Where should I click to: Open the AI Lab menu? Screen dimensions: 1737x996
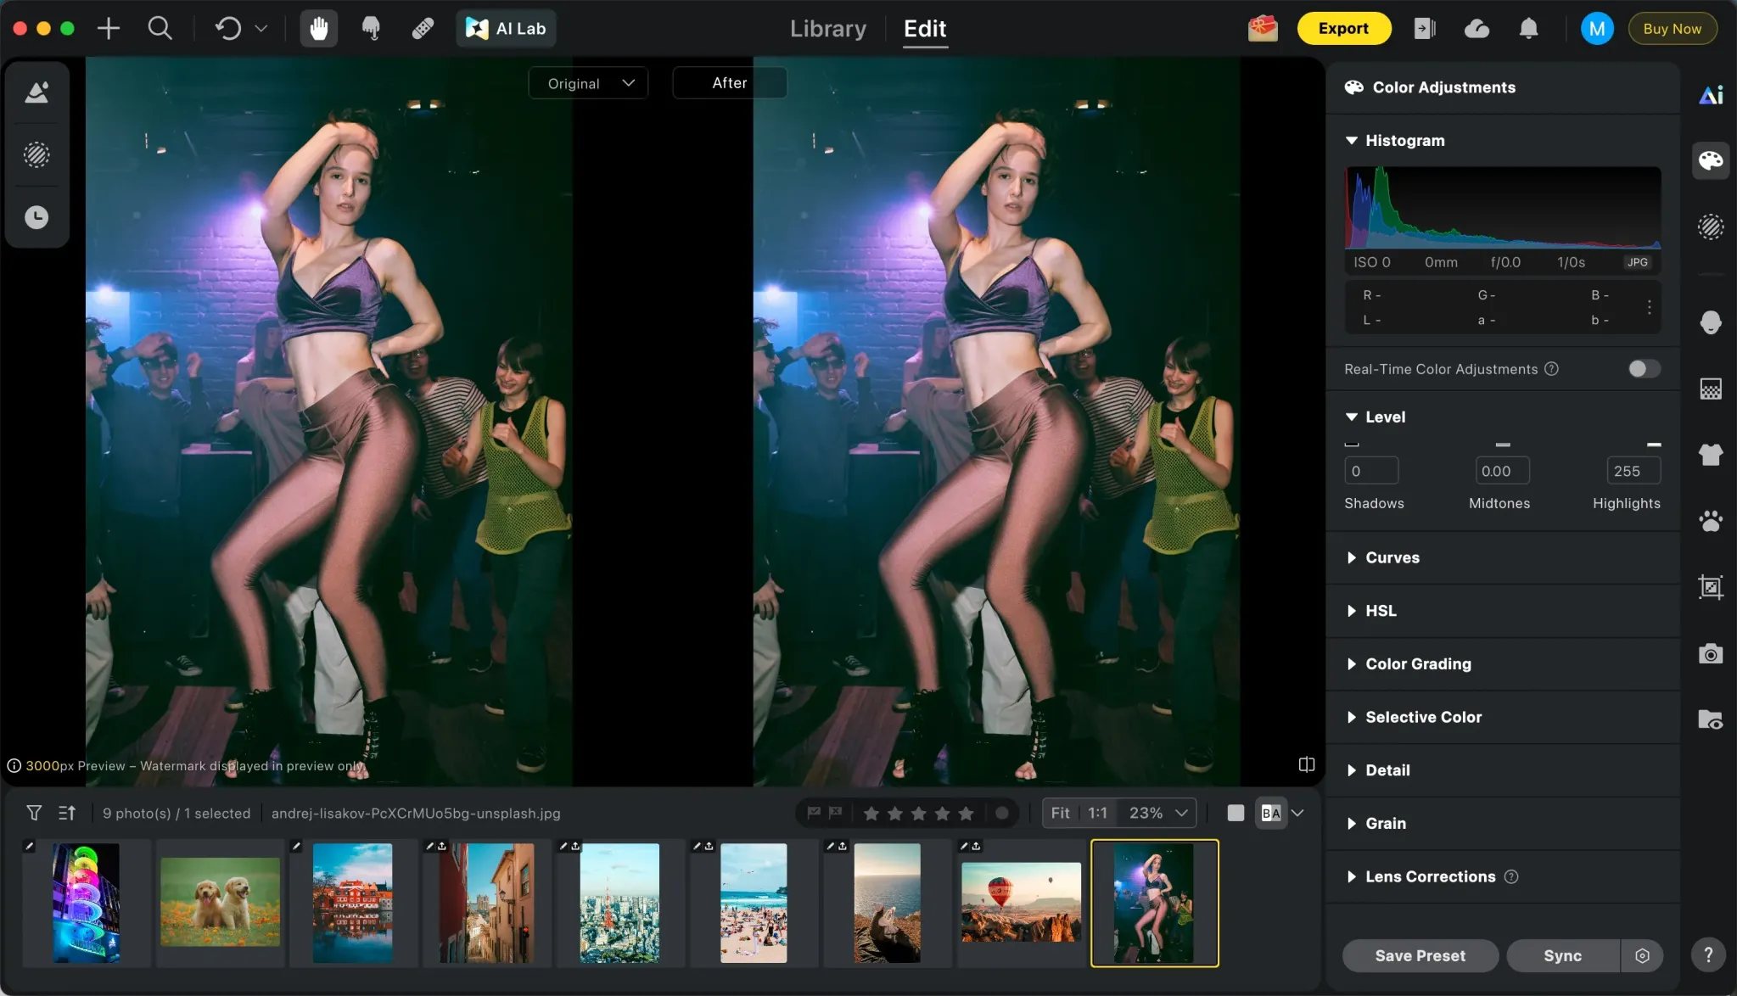click(x=507, y=29)
